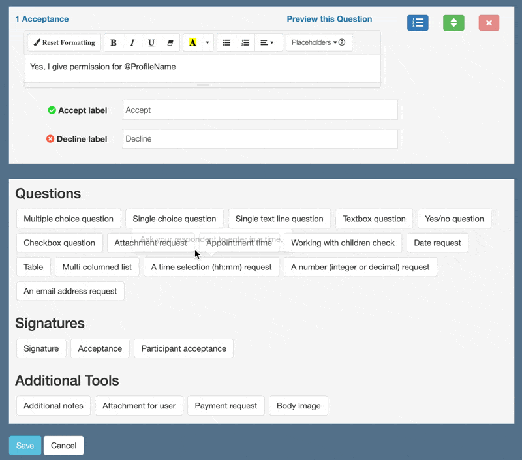The height and width of the screenshot is (460, 522).
Task: Add a Single choice question
Action: point(174,219)
